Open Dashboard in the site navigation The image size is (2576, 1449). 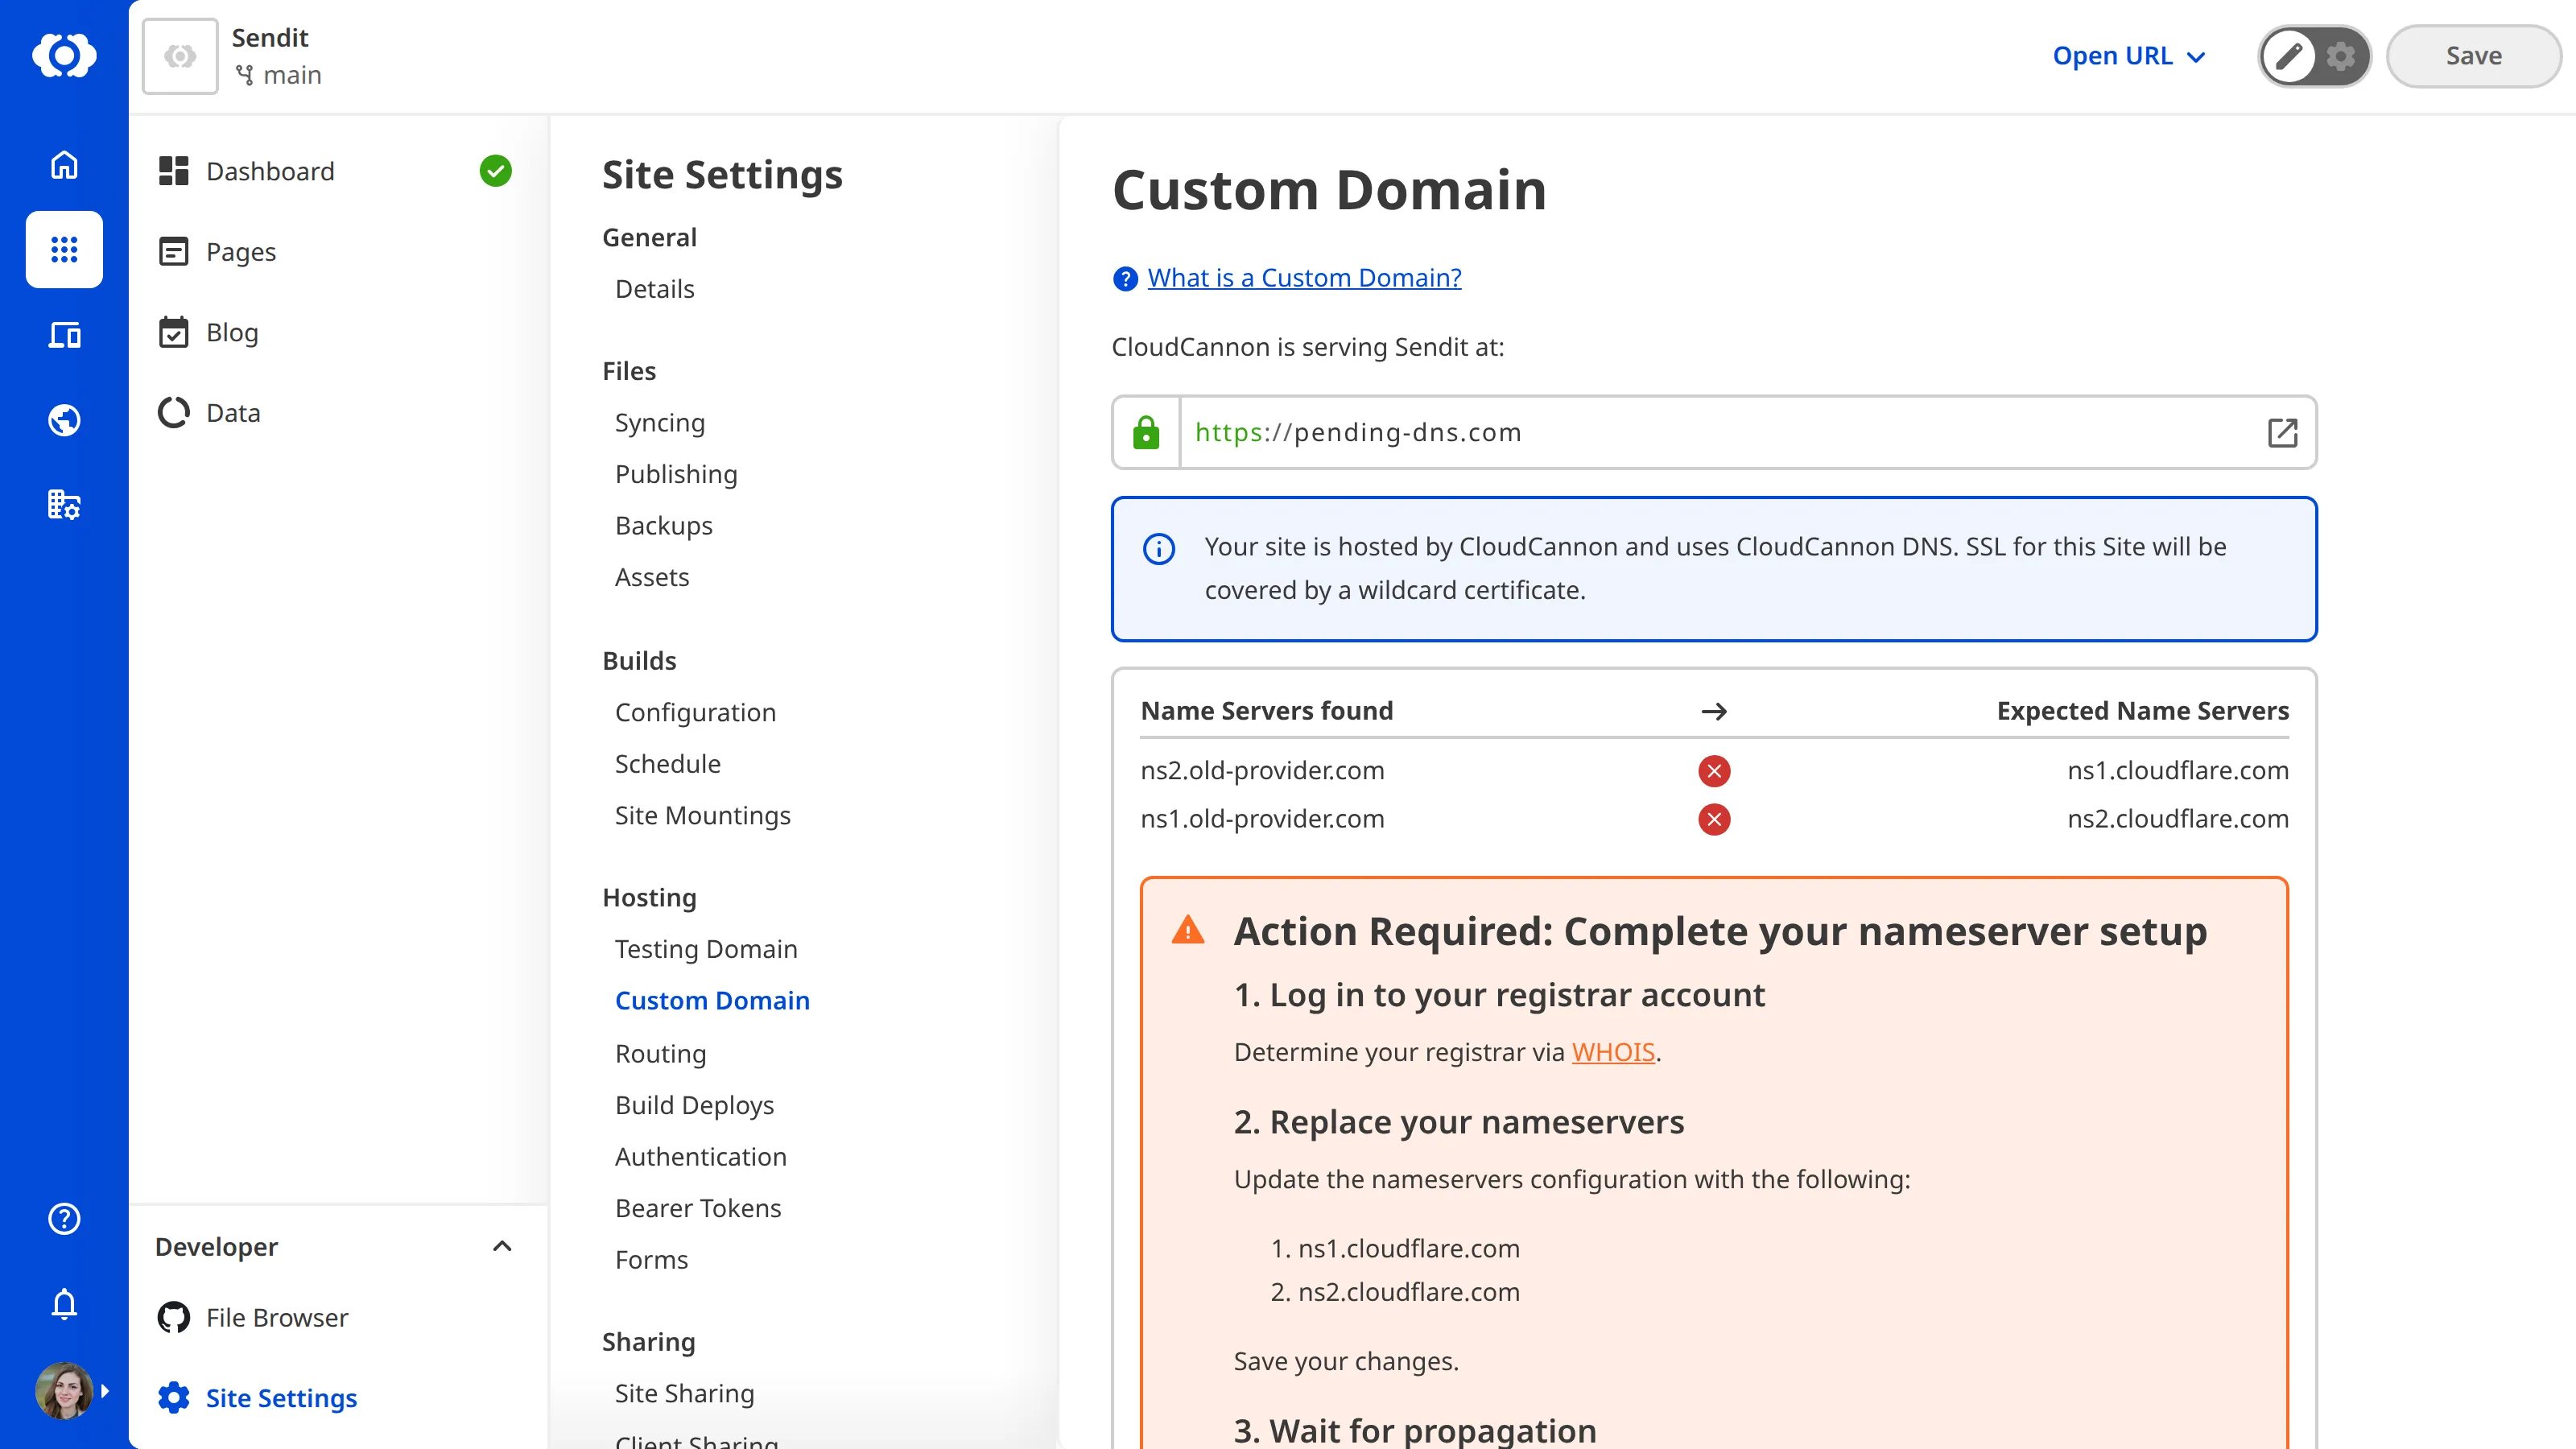[270, 171]
